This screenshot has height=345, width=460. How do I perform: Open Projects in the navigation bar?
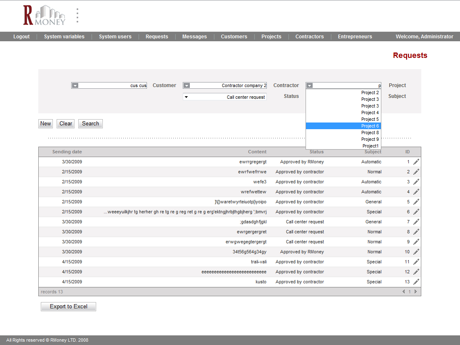click(x=271, y=36)
